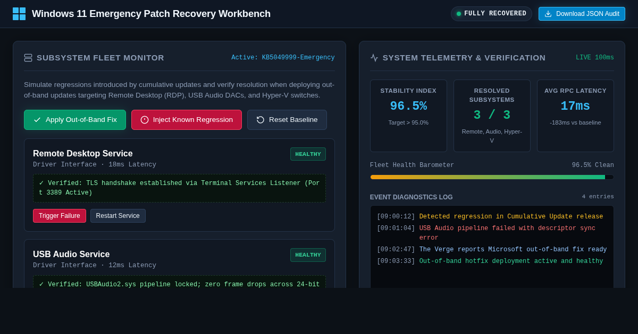Click the 4 entries log counter
Screen dimensions: 638x334
pos(598,197)
